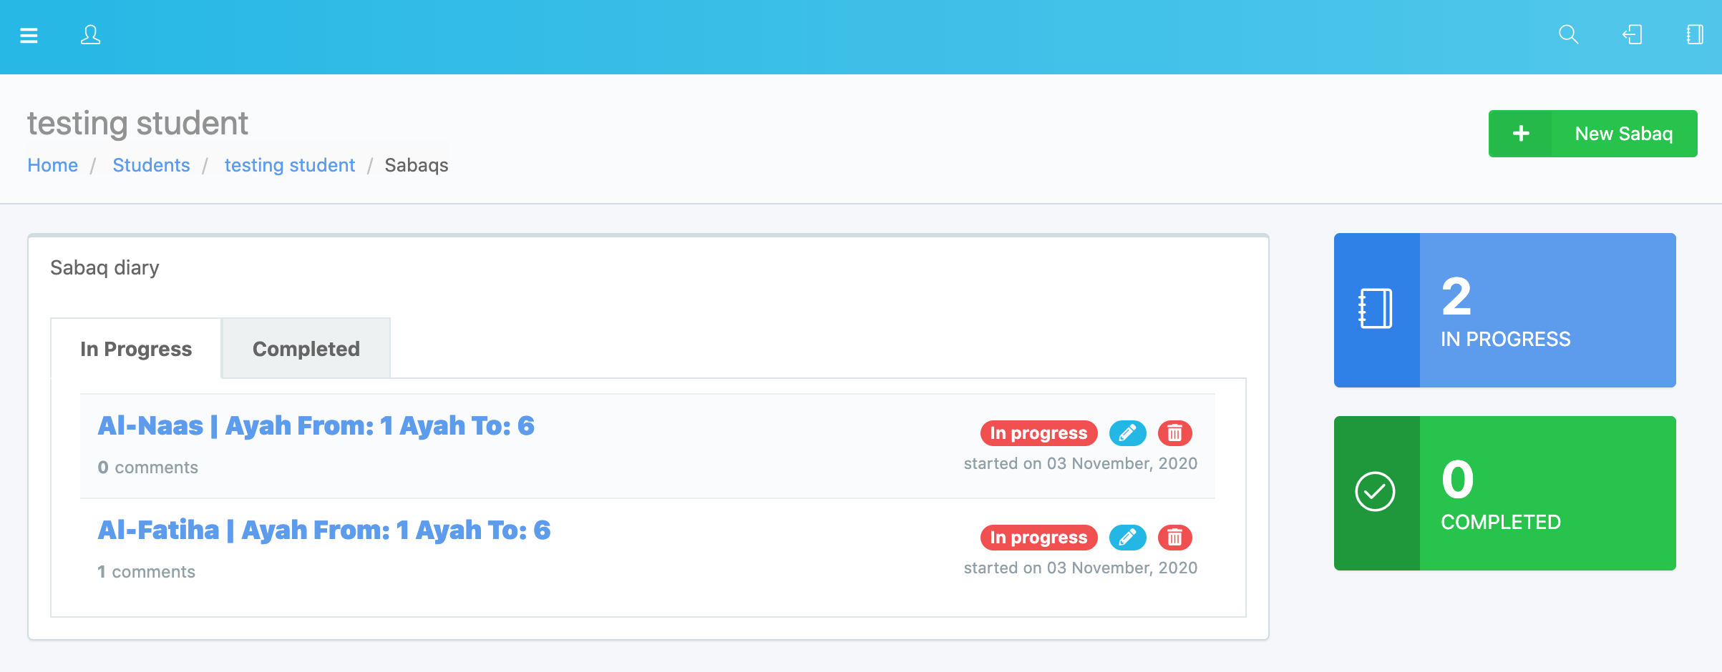Click the logout icon in header
1722x672 pixels.
pos(1632,35)
